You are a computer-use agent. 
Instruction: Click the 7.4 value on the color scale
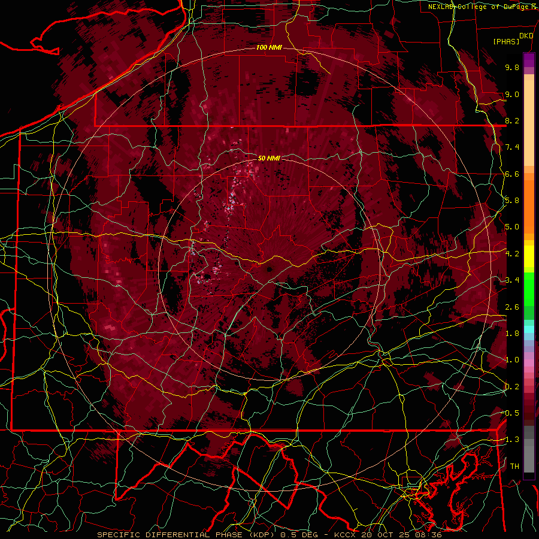(x=512, y=147)
